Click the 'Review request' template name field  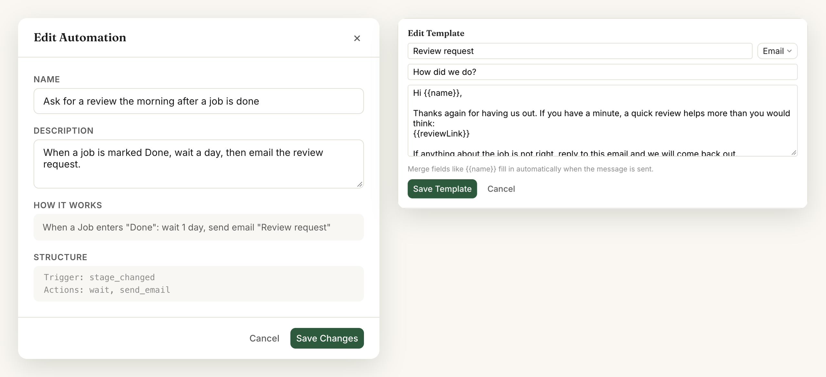(x=580, y=51)
